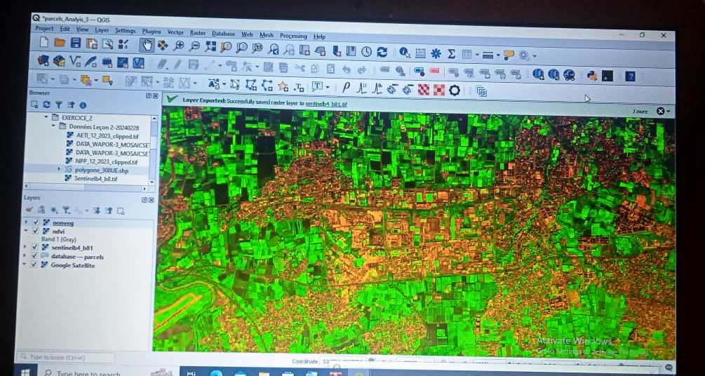Select the Zoom In magnifier tool

coord(178,46)
